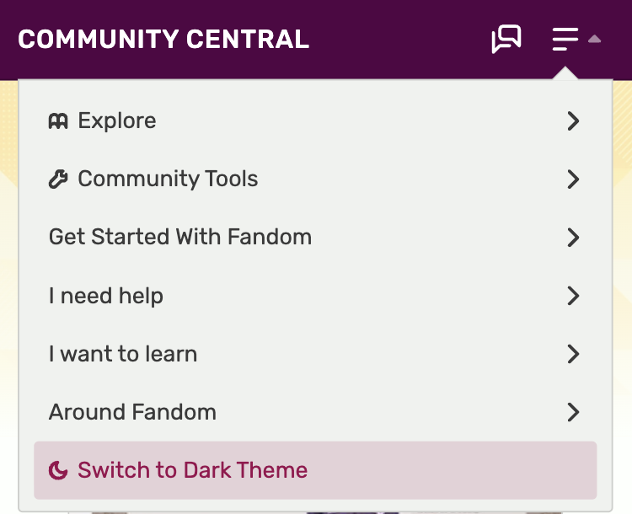Screen dimensions: 632x514
Task: Switch to Dark Theme
Action: (x=192, y=470)
